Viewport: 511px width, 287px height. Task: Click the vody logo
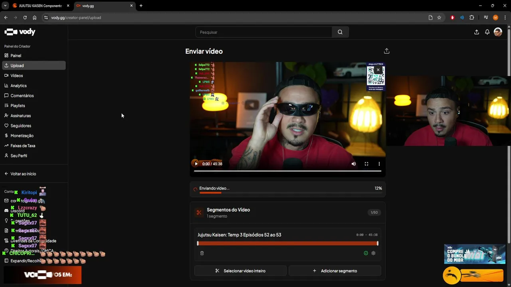coord(20,32)
